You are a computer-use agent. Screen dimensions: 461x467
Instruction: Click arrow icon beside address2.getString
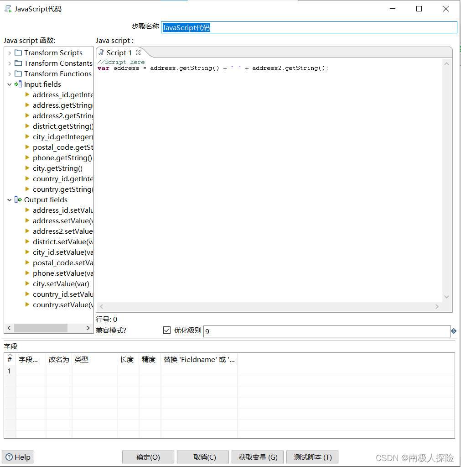tap(27, 115)
